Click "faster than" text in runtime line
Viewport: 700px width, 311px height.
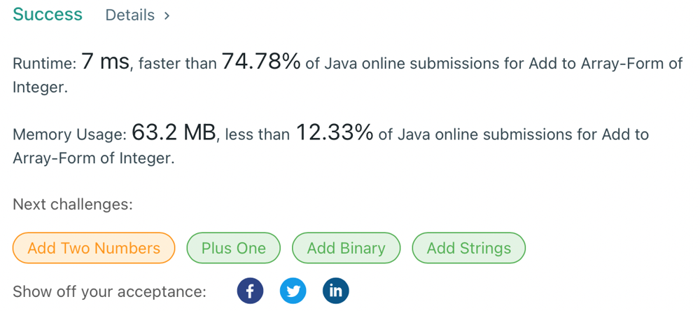(178, 64)
